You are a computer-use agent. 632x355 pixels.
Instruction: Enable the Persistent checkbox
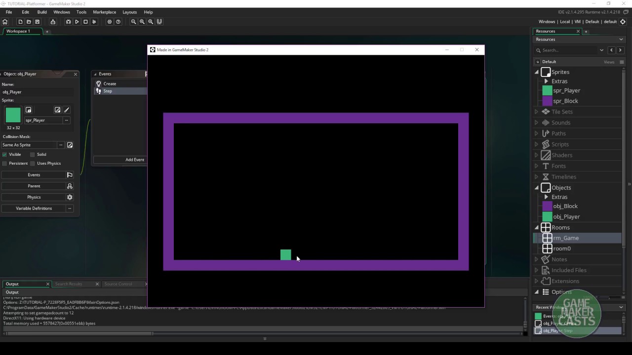(4, 163)
